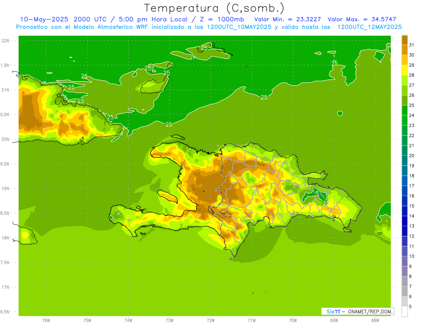Click the lime swatch between 26 and 27
The image size is (421, 325).
pos(405,90)
